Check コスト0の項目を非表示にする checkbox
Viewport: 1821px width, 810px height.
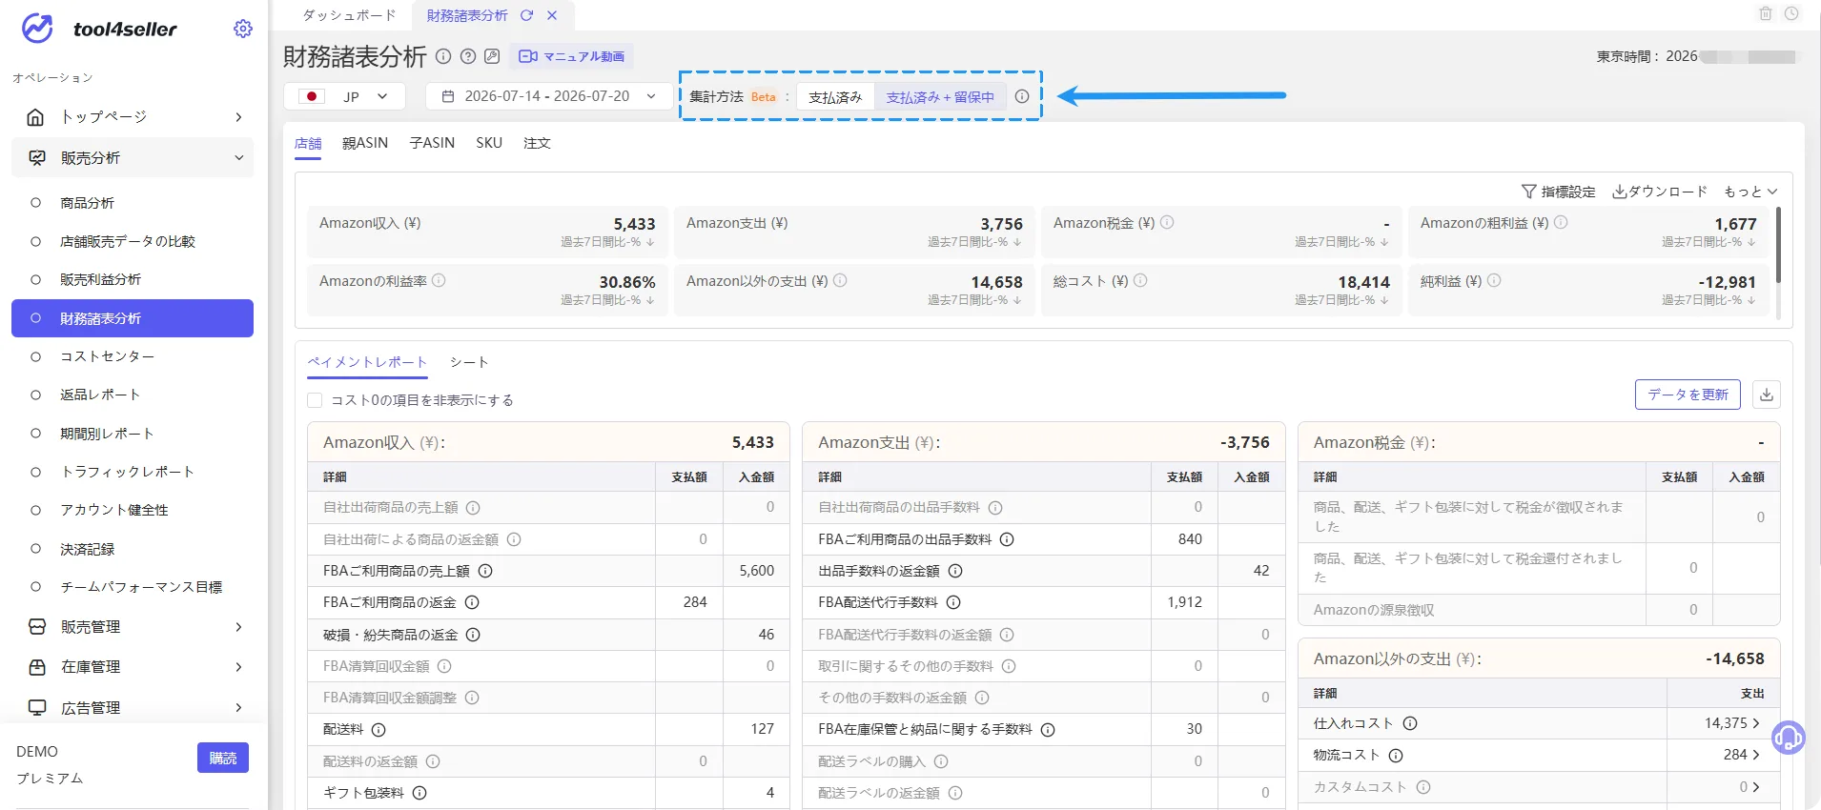click(x=315, y=400)
